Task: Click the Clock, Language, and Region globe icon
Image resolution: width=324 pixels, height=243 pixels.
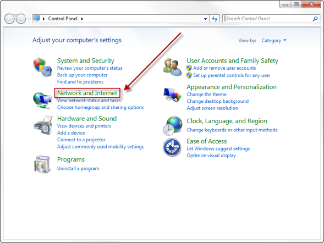Action: pyautogui.click(x=172, y=126)
